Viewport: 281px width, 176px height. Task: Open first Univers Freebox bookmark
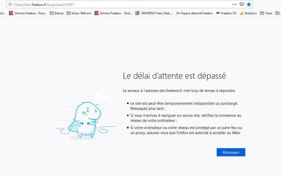coord(28,13)
